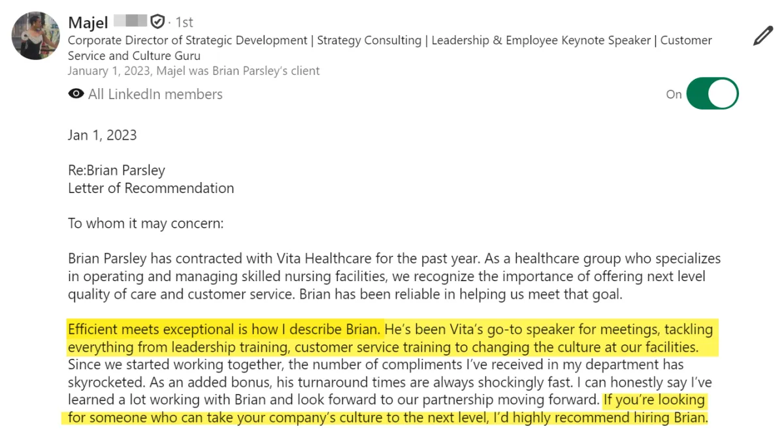This screenshot has width=784, height=439.
Task: Click the highlighted Efficient meets exceptional sentence
Action: pos(225,329)
